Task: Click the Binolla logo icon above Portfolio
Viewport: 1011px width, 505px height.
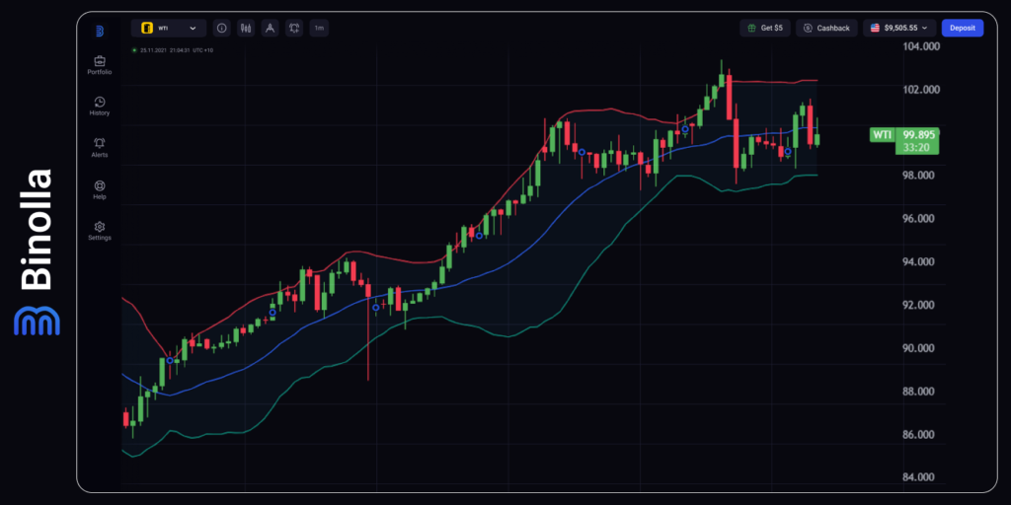Action: click(100, 31)
